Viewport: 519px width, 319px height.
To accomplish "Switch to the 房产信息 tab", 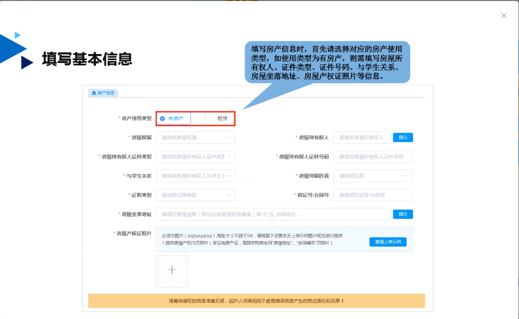I will click(103, 93).
